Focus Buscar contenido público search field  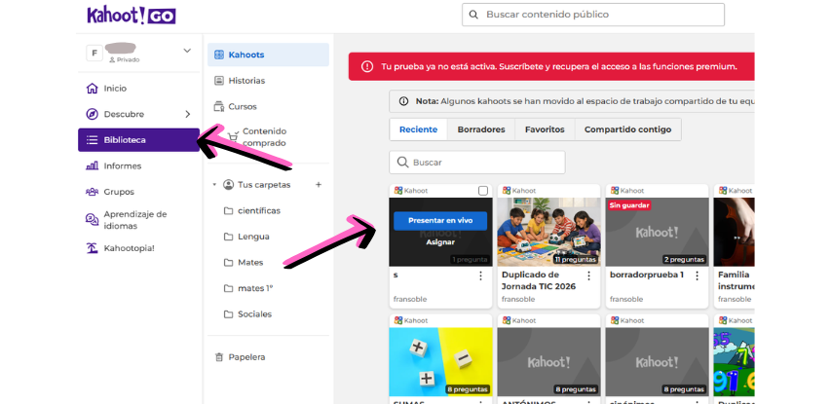[593, 15]
